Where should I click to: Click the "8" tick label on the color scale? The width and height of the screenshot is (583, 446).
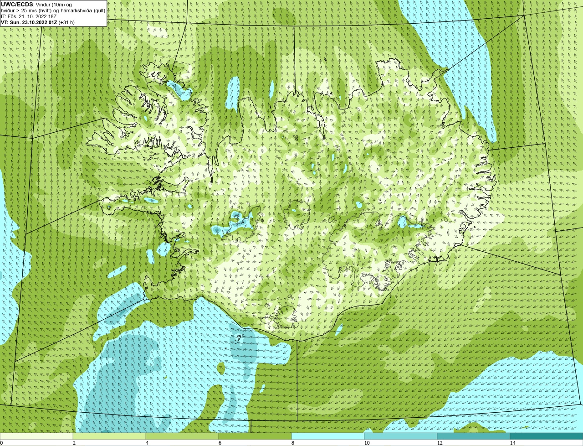[292, 443]
